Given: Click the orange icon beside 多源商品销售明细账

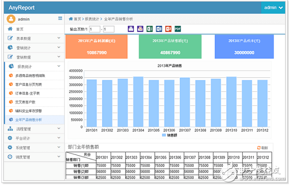Looking at the screenshot, I should (11, 76).
